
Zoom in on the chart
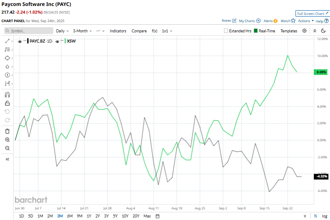pyautogui.click(x=7, y=140)
